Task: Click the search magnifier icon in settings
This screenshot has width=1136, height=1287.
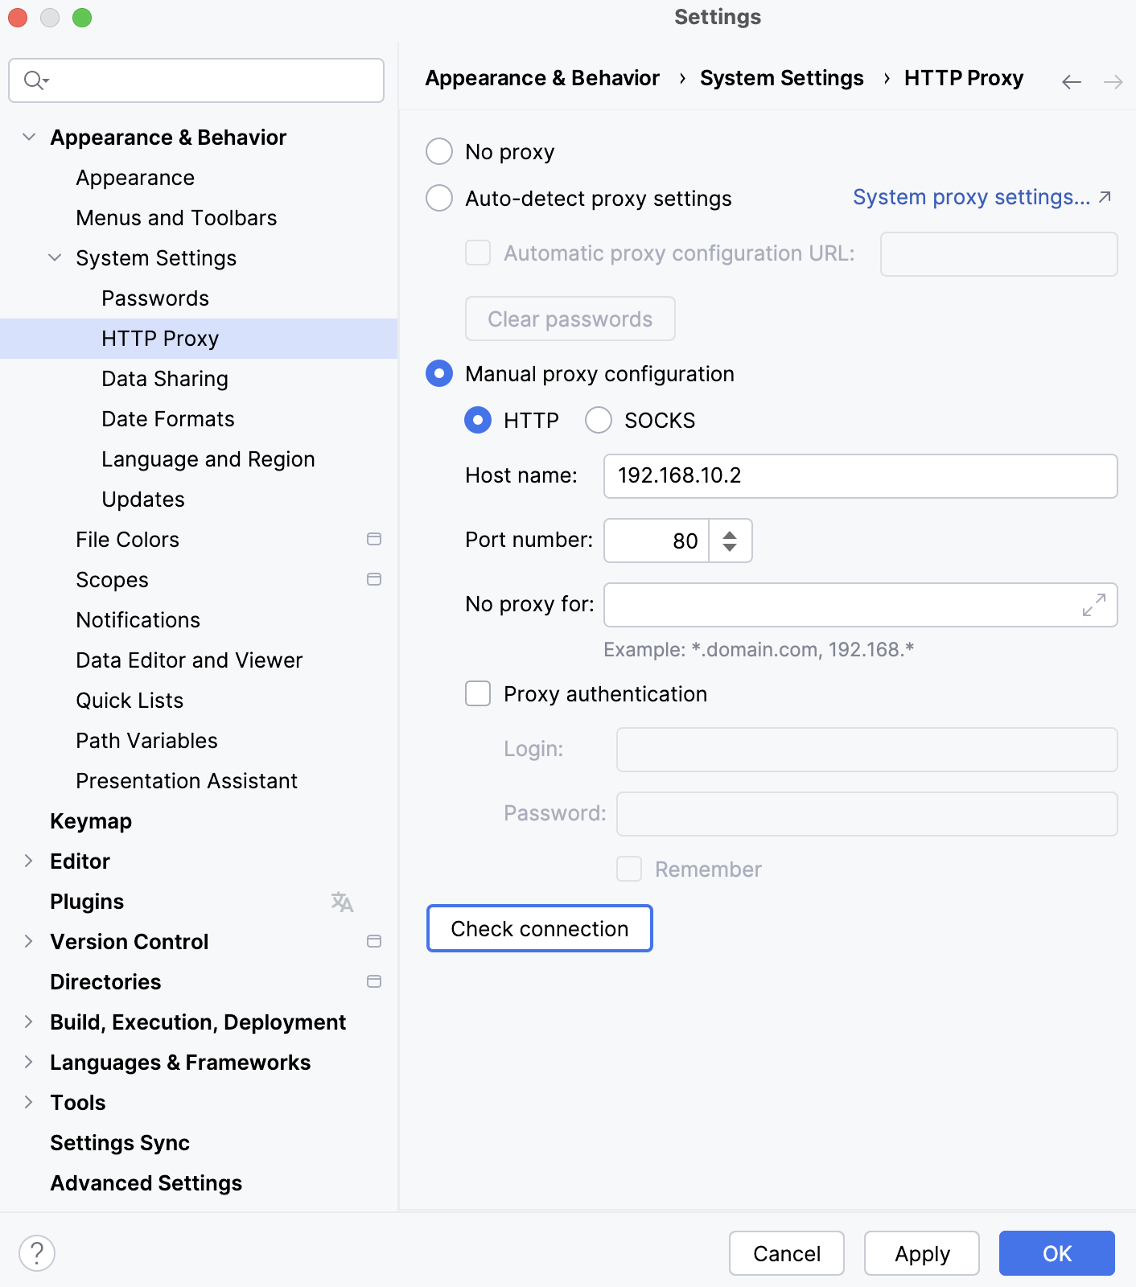Action: click(x=35, y=80)
